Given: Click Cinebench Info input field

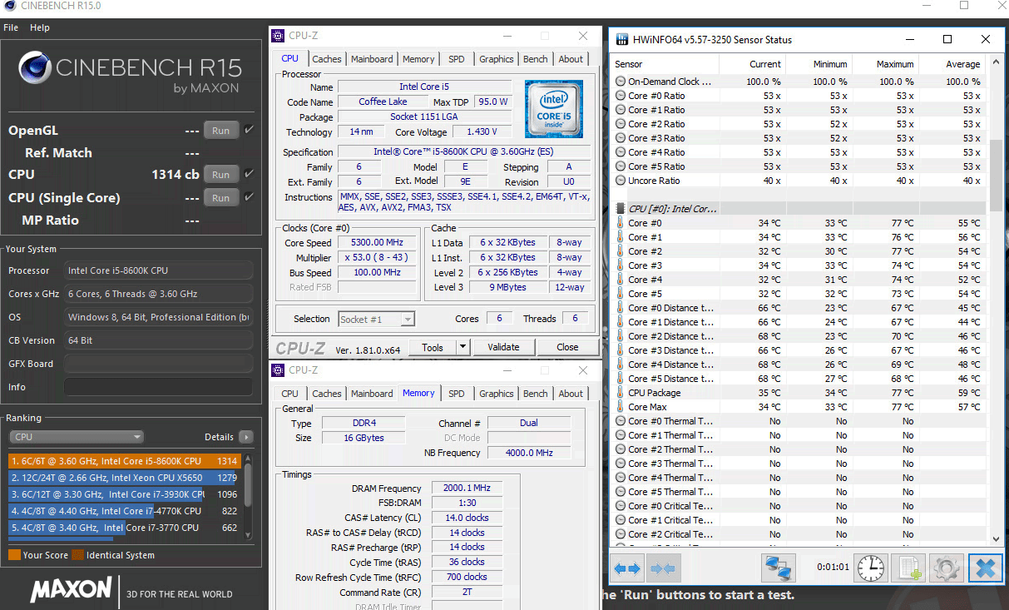Looking at the screenshot, I should point(158,387).
